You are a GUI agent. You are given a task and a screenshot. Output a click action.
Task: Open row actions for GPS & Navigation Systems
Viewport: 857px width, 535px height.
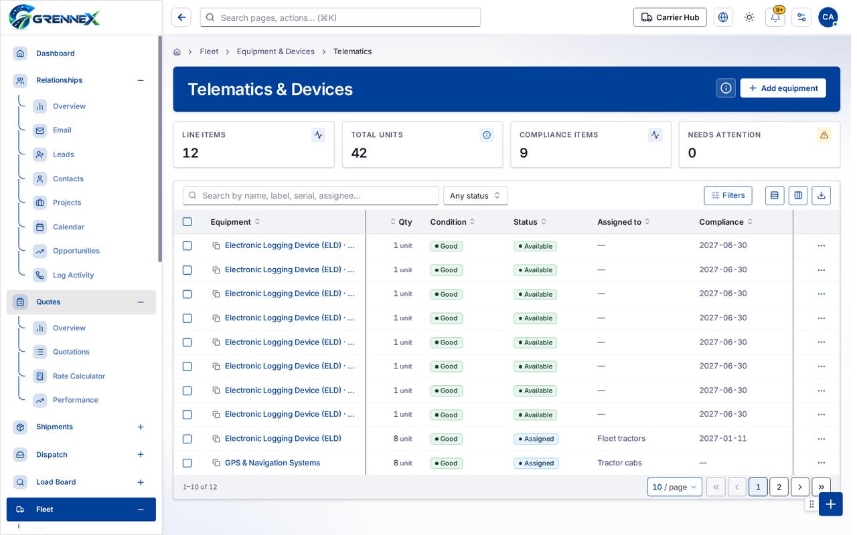822,463
